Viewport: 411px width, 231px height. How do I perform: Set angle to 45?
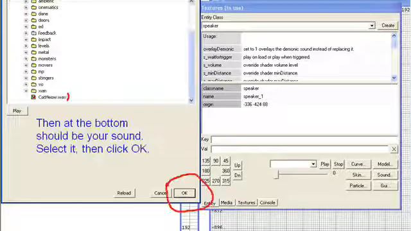coord(225,161)
